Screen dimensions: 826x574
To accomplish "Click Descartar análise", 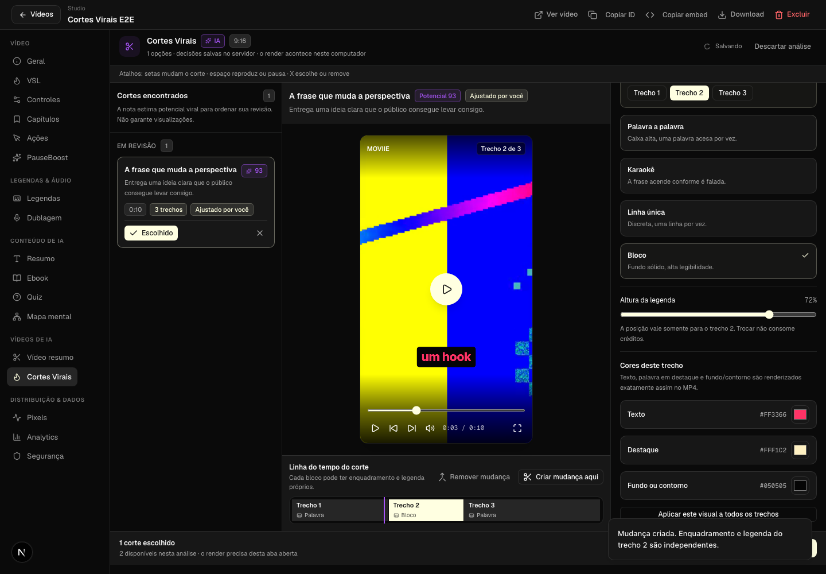I will click(x=782, y=46).
